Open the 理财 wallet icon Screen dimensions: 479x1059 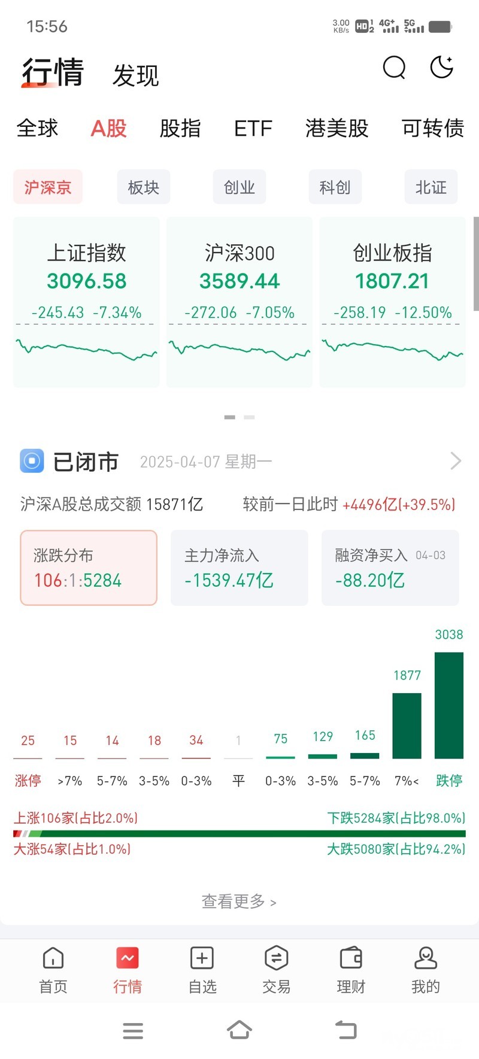(351, 958)
